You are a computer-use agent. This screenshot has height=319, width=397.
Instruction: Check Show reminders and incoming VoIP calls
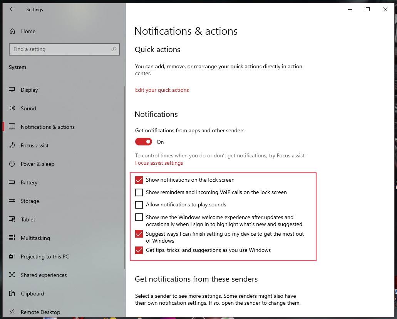click(x=139, y=192)
